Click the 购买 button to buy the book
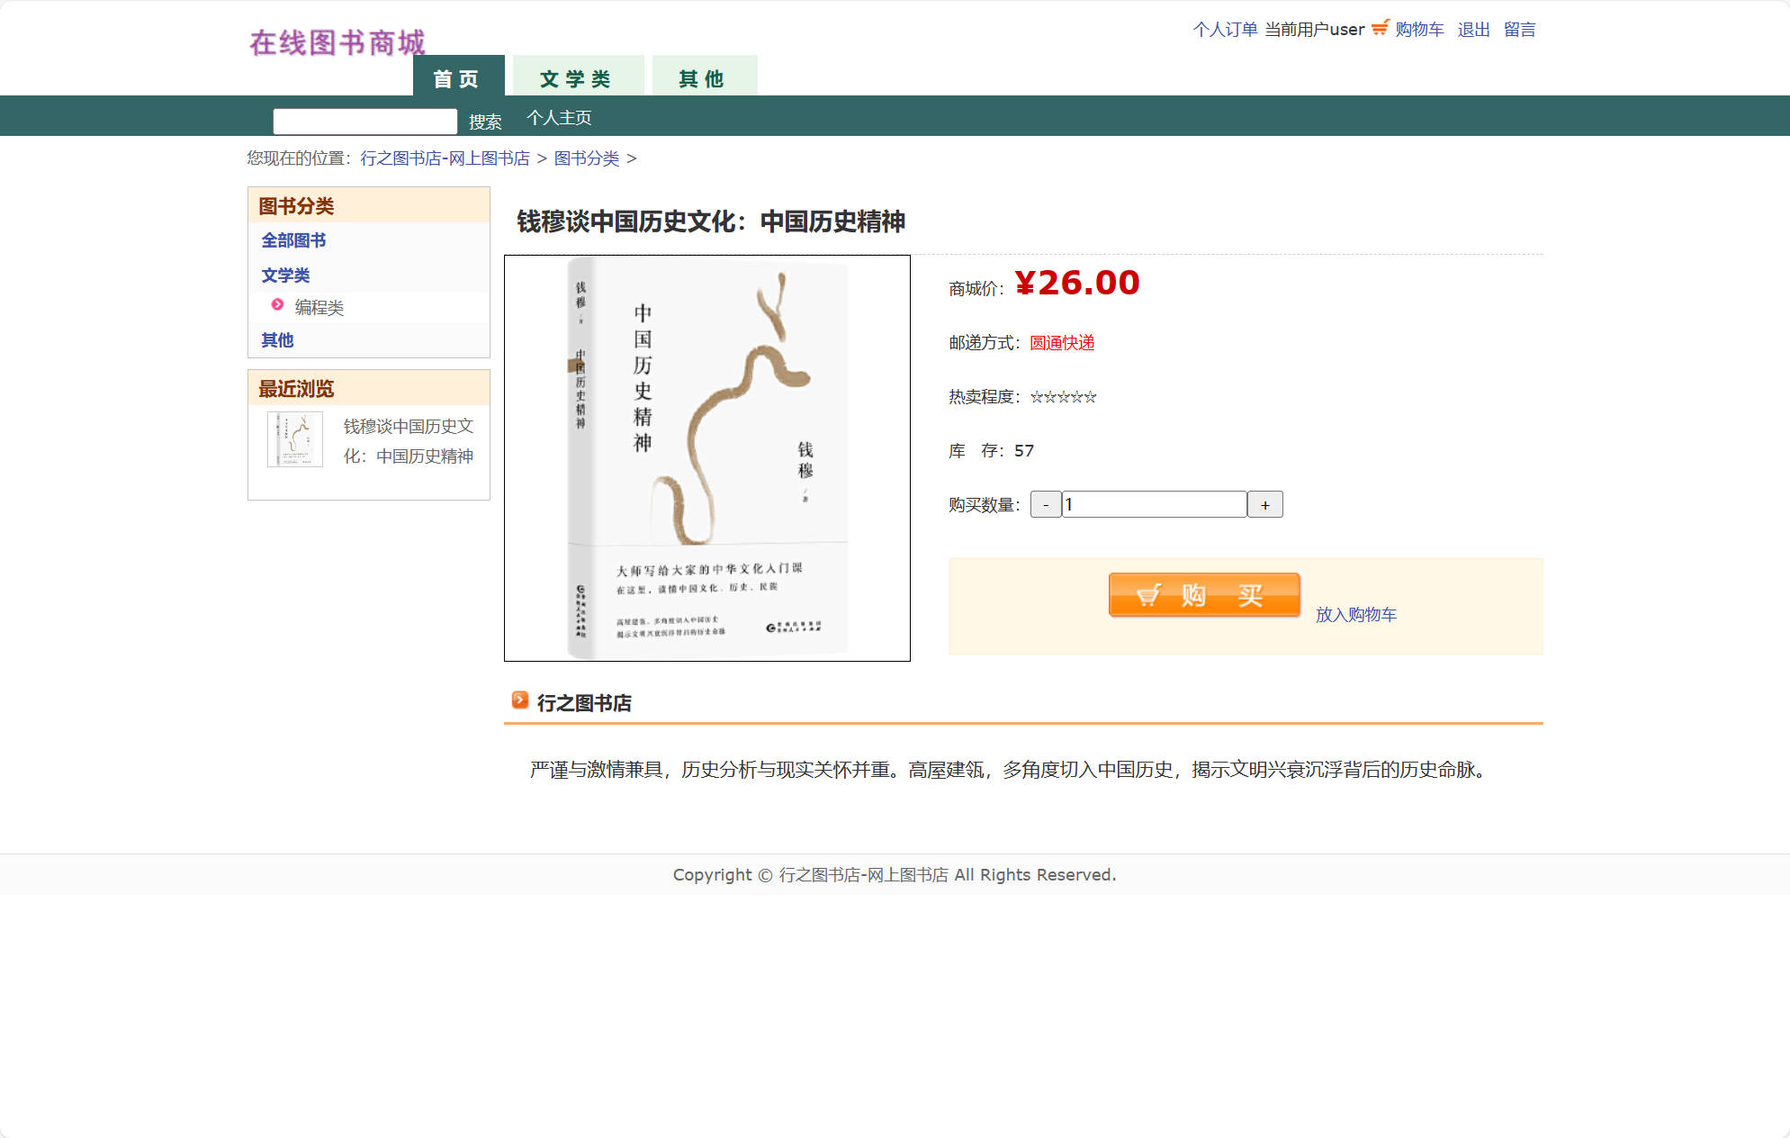The image size is (1790, 1138). pyautogui.click(x=1204, y=595)
